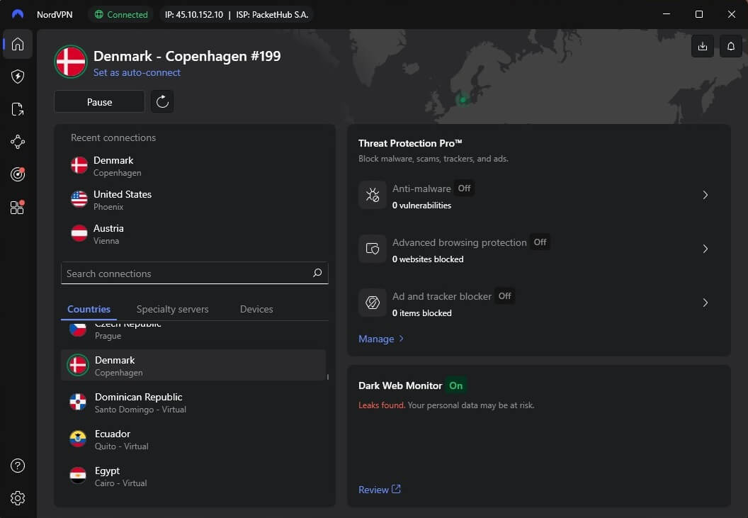Screen dimensions: 748x518
Task: Open the notifications bell icon
Action: 730,46
